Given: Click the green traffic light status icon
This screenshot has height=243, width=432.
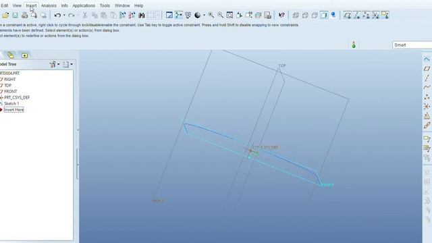Looking at the screenshot, I should (x=354, y=45).
